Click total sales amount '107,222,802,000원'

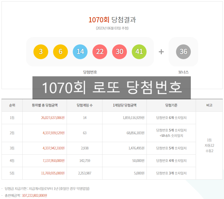[x=34, y=196]
